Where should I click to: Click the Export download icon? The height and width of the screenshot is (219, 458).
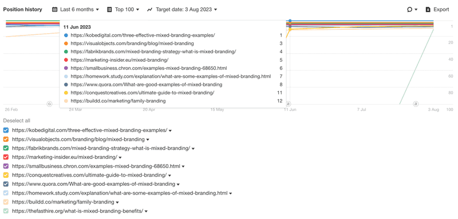click(x=428, y=9)
